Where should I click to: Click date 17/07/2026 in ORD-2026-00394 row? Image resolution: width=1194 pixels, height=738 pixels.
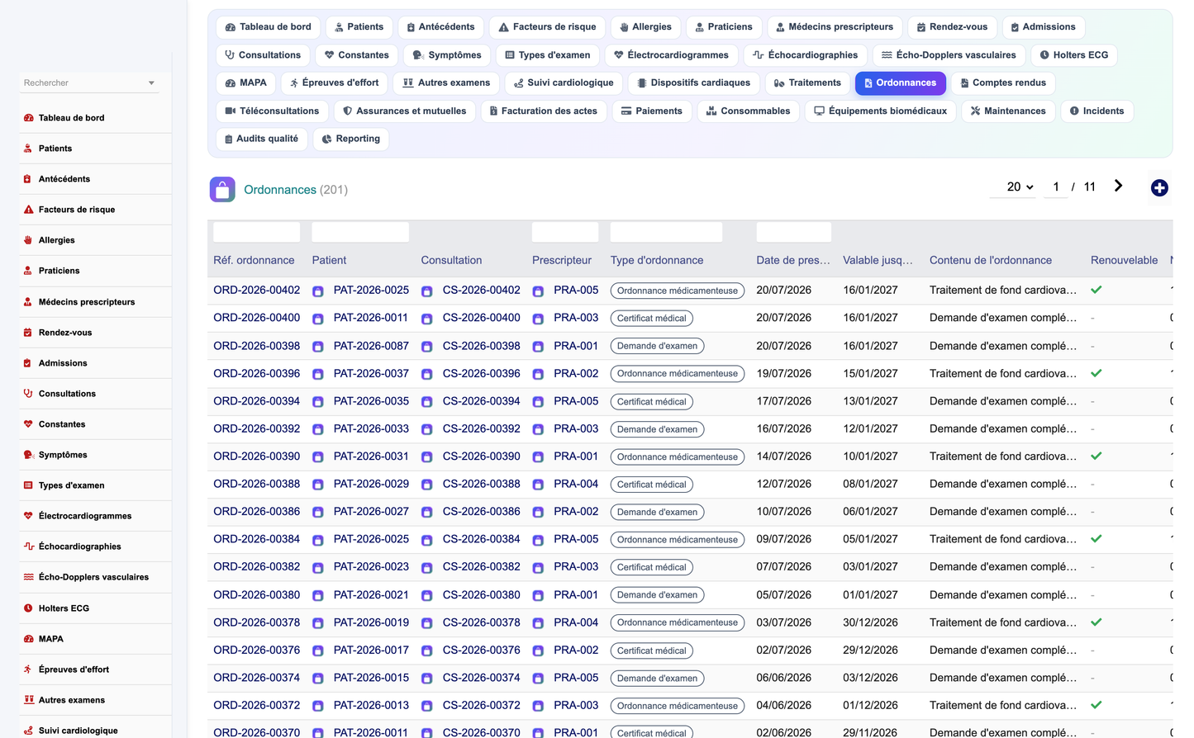(784, 401)
